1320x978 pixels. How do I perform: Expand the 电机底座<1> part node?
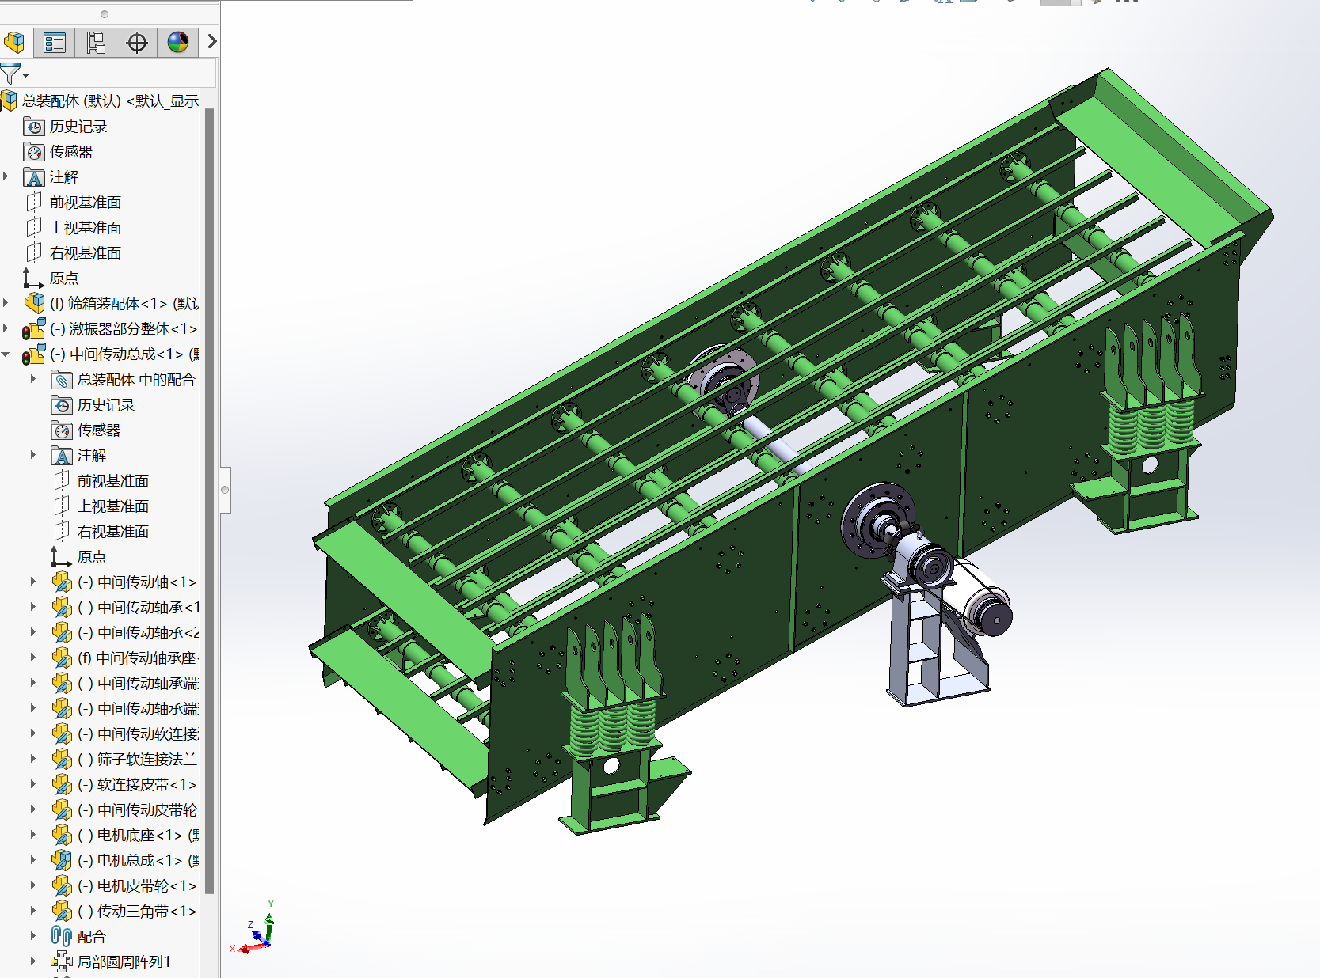33,835
